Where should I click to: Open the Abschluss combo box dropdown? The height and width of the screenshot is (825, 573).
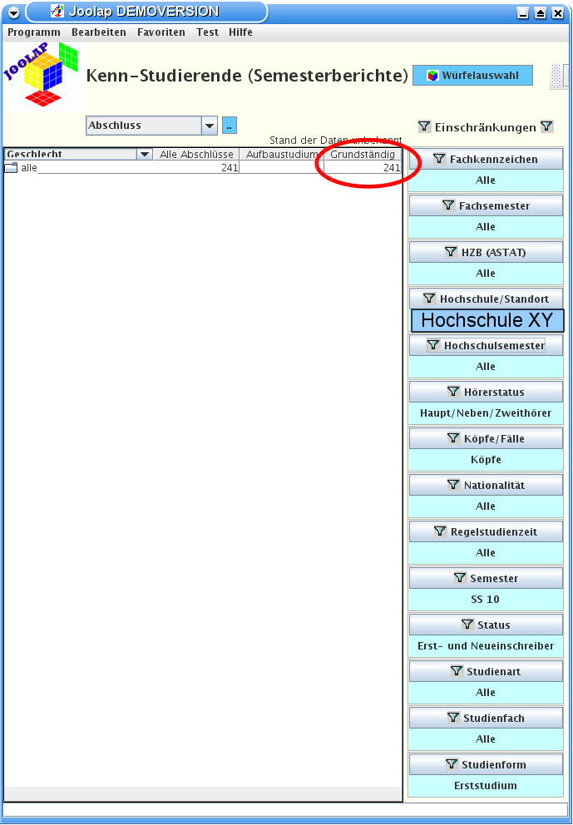coord(209,126)
